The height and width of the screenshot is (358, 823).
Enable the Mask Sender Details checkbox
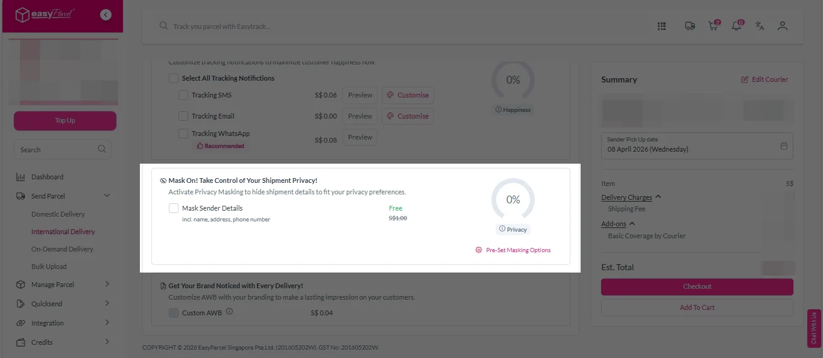tap(174, 208)
